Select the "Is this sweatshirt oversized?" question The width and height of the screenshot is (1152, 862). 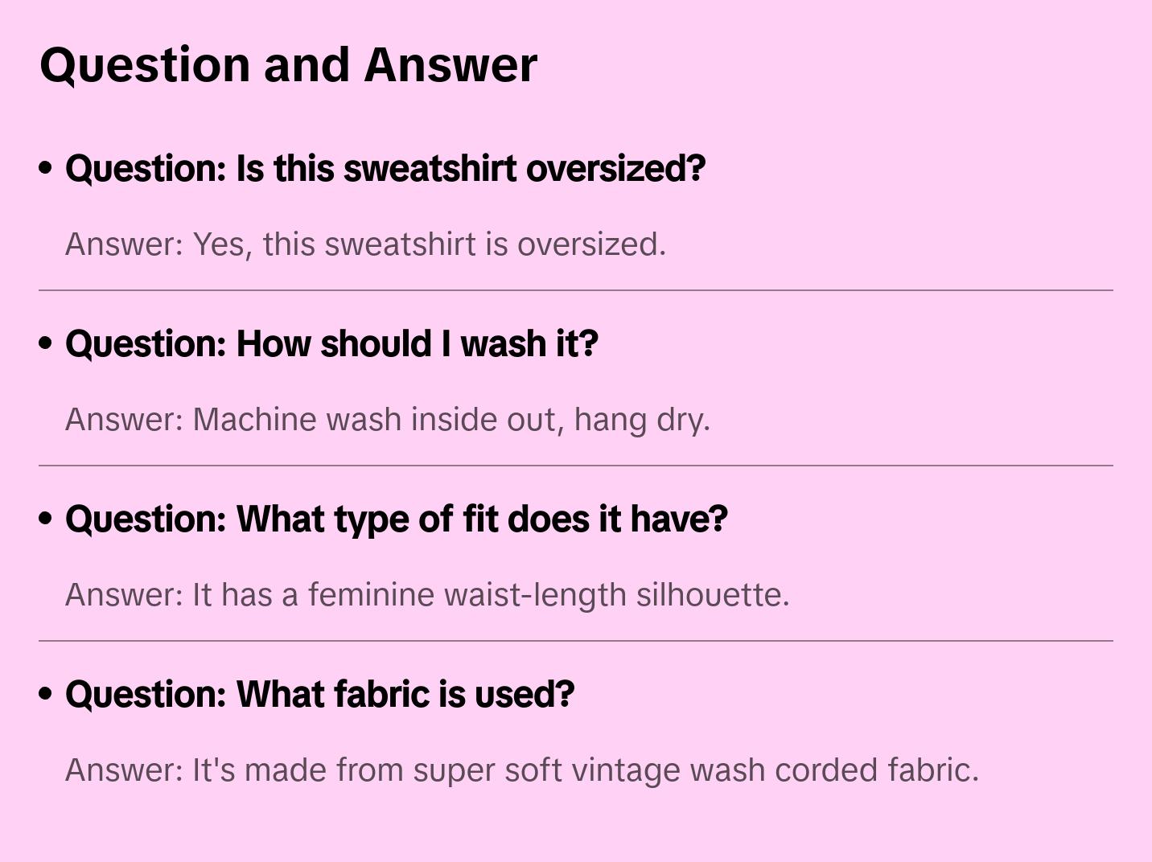pyautogui.click(x=385, y=169)
